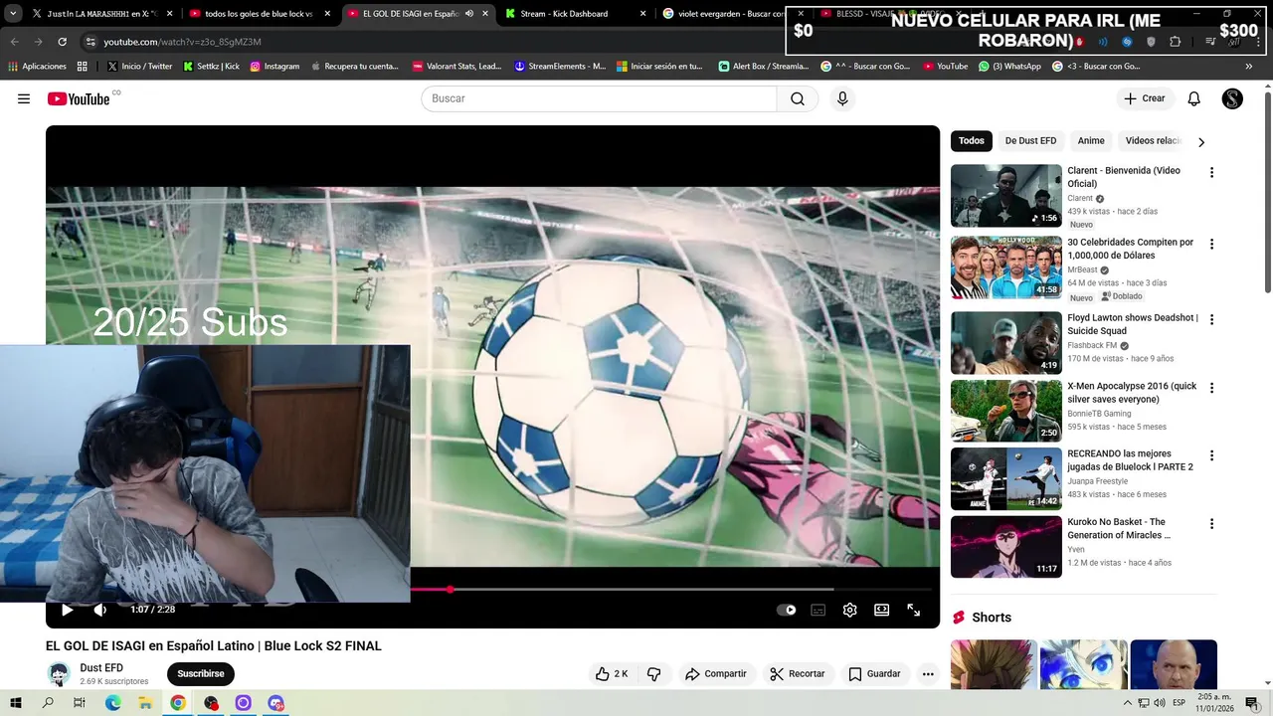
Task: Open options for Clarent - Bienvenida video
Action: (1211, 172)
